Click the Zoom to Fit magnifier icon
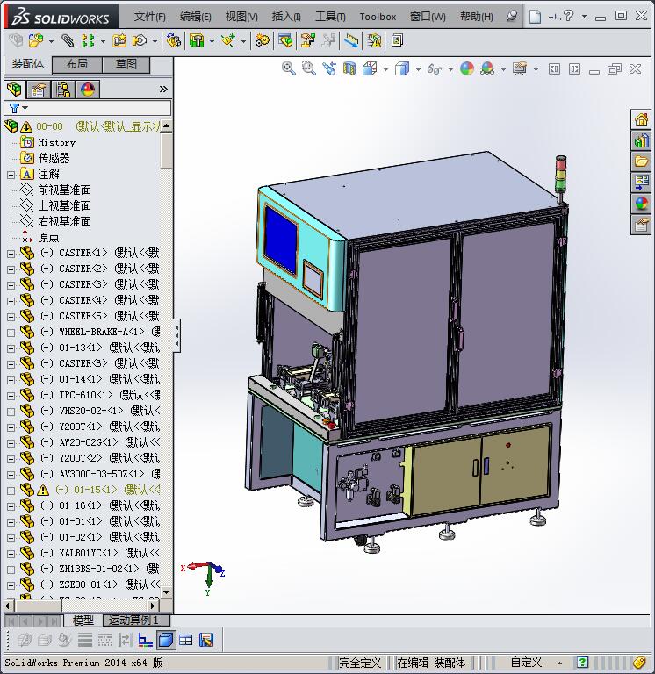The height and width of the screenshot is (674, 655). point(288,68)
